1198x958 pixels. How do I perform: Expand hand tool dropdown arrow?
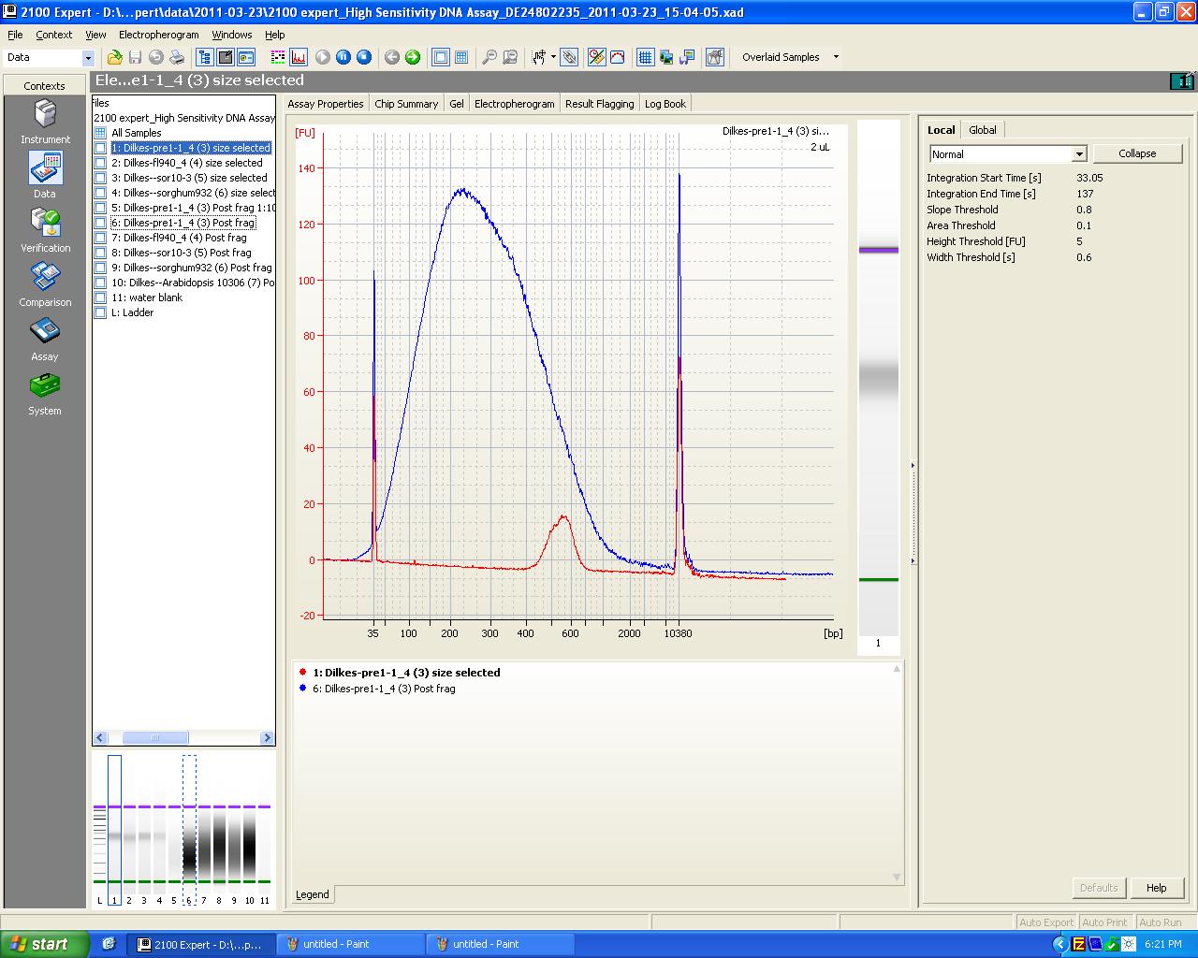[x=553, y=57]
